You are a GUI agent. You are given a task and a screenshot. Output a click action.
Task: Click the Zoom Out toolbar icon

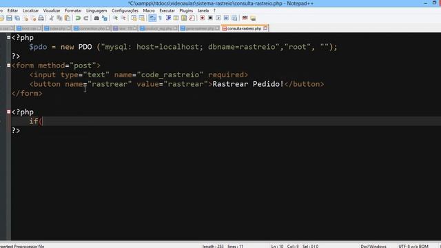point(123,19)
